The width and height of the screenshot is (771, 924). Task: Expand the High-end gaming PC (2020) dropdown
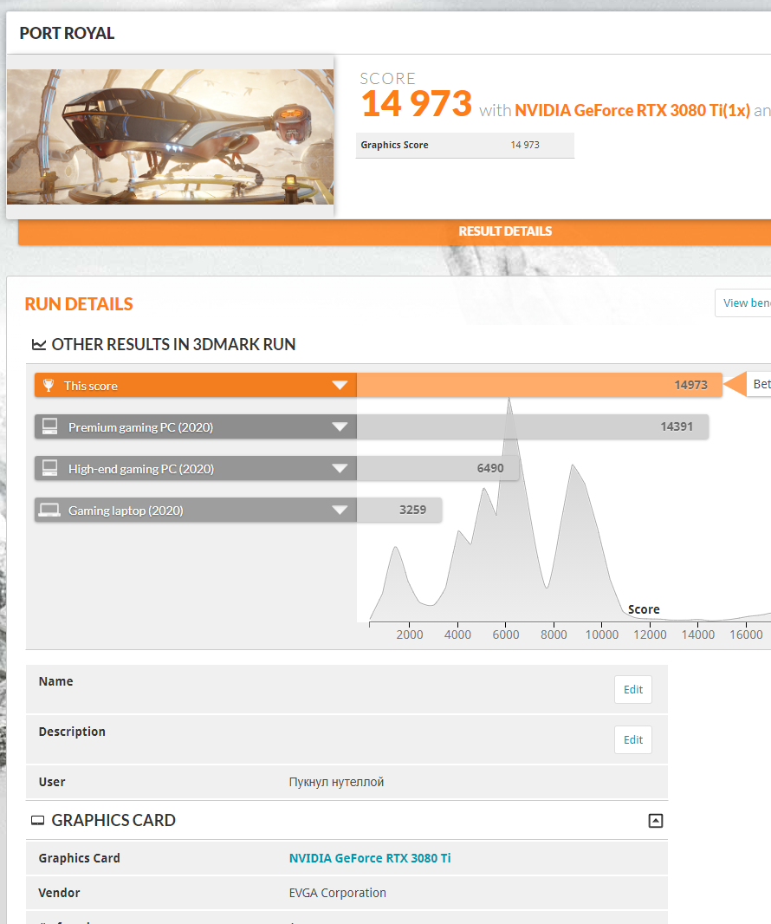click(340, 468)
